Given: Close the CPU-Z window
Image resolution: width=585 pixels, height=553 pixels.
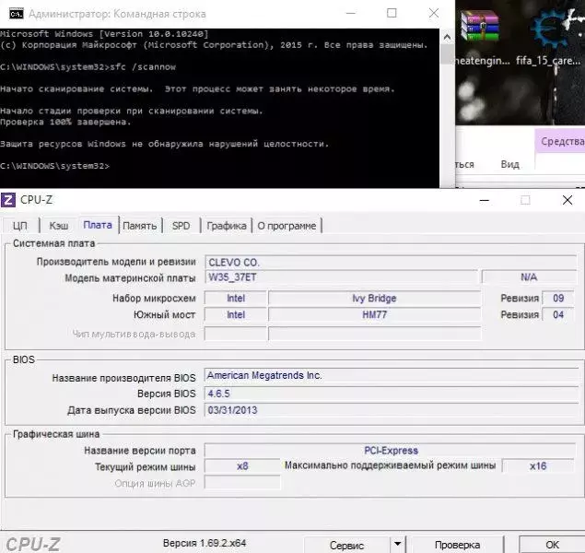Looking at the screenshot, I should pyautogui.click(x=567, y=200).
